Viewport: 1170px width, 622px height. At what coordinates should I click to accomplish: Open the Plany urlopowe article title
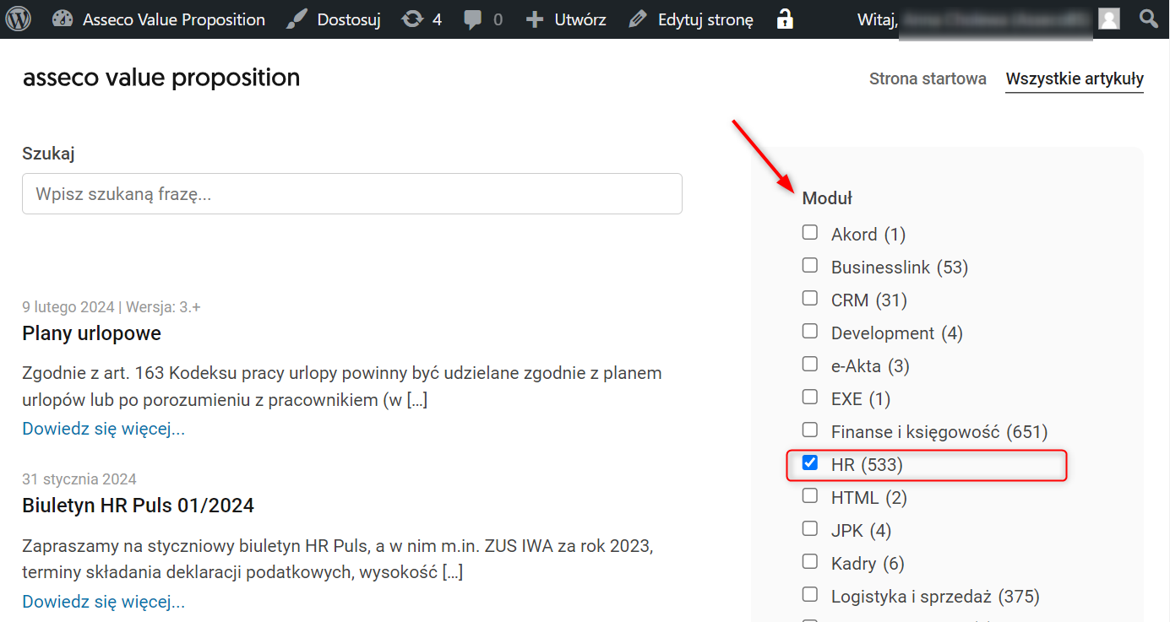[91, 333]
